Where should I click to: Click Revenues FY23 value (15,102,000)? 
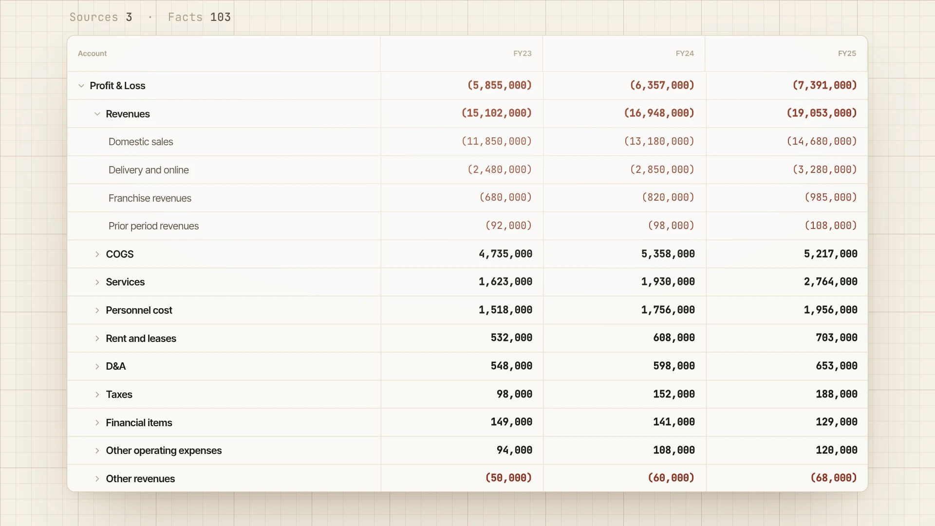tap(497, 113)
